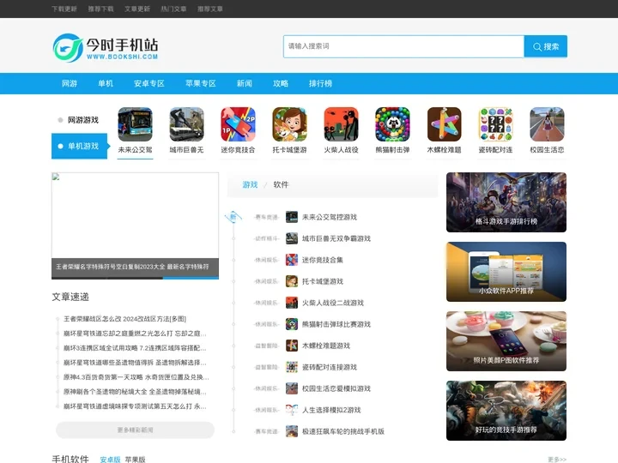Screen dimensions: 618x463
Task: Open the 木螺栓难题 game icon
Action: tap(445, 124)
